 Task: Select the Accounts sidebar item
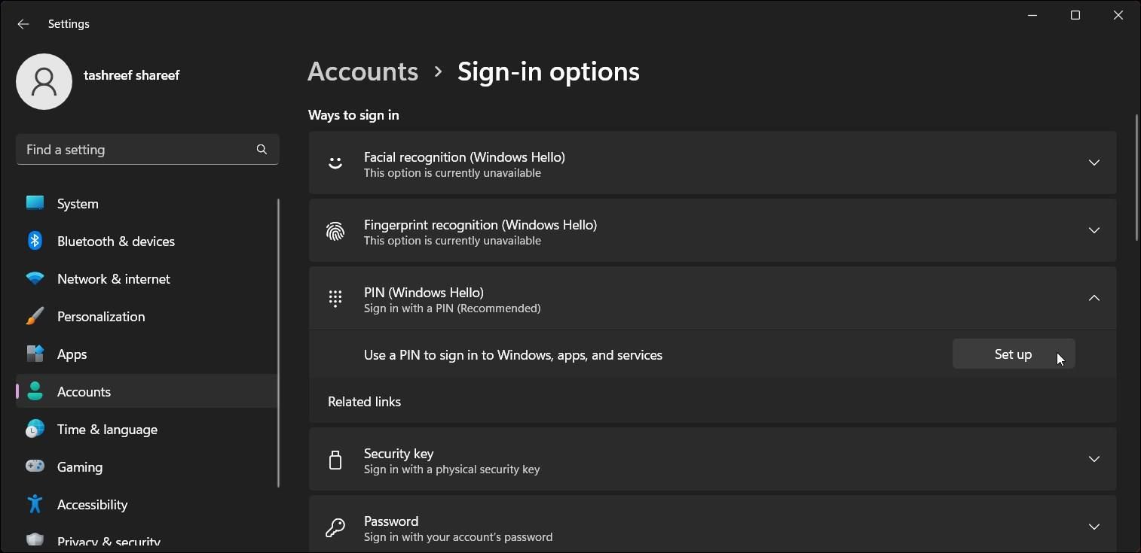pyautogui.click(x=84, y=391)
